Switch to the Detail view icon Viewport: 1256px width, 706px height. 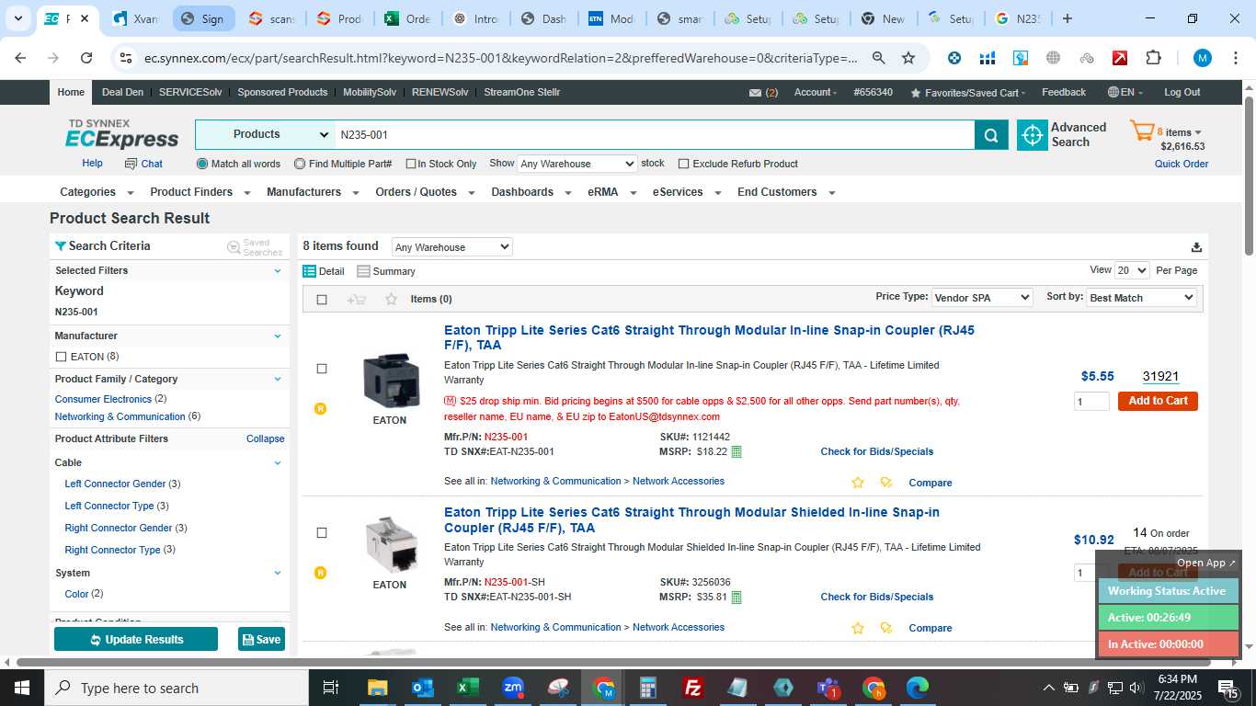[310, 271]
